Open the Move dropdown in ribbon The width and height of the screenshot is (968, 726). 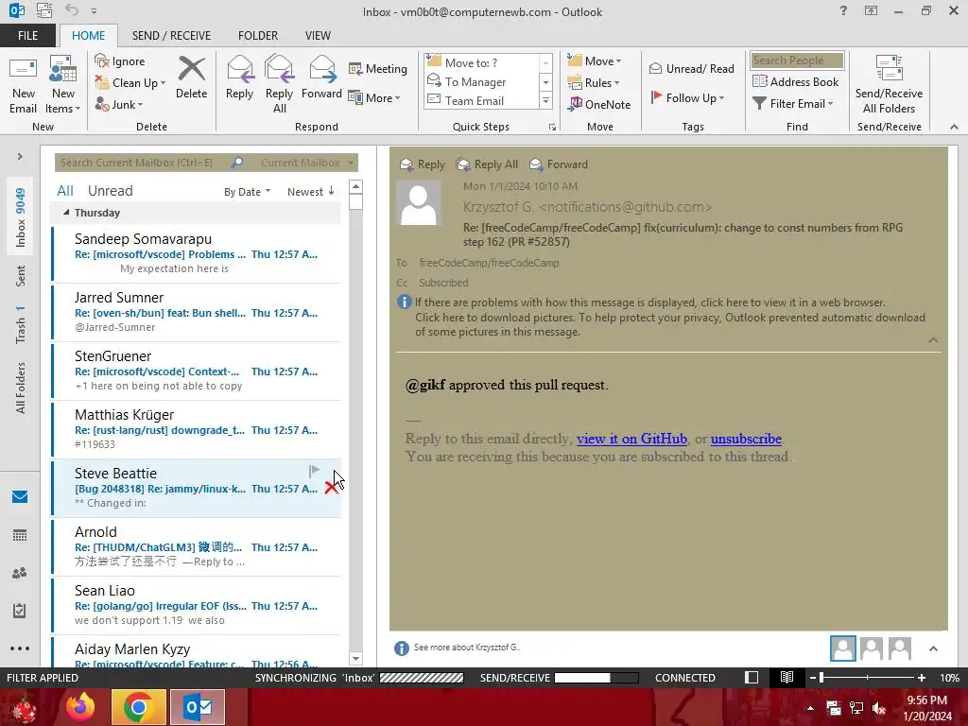pos(595,61)
